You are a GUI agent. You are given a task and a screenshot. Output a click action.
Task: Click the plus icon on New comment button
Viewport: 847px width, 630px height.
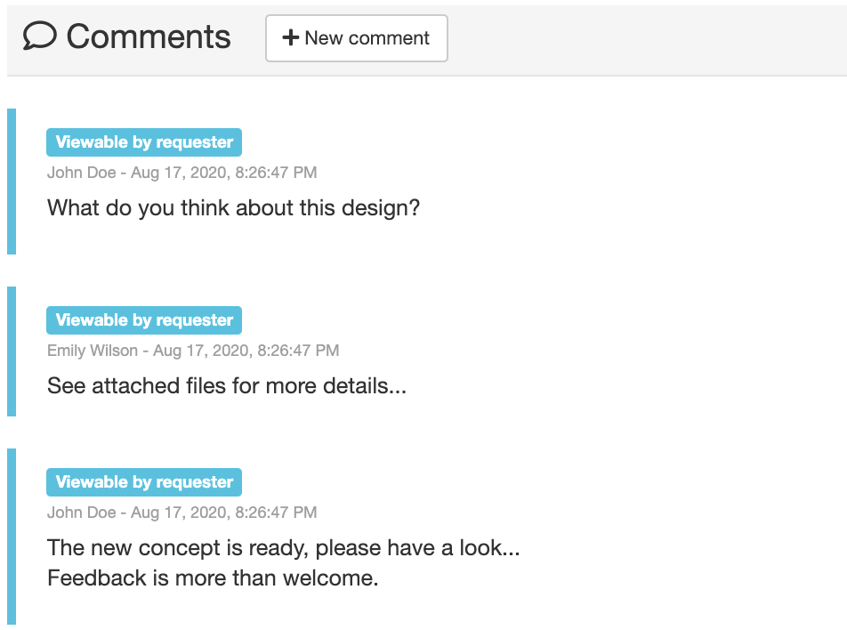(289, 37)
